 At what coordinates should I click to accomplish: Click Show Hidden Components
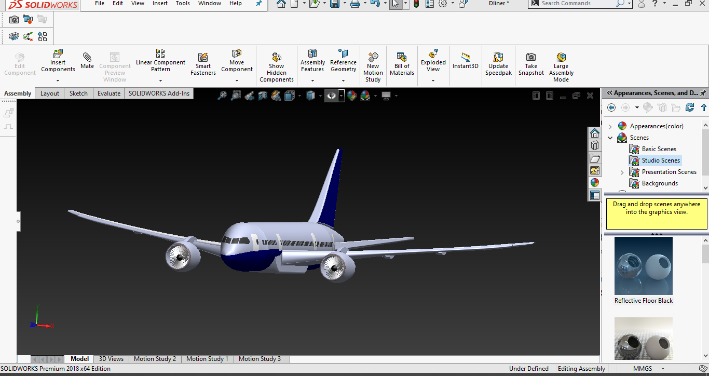(x=277, y=67)
